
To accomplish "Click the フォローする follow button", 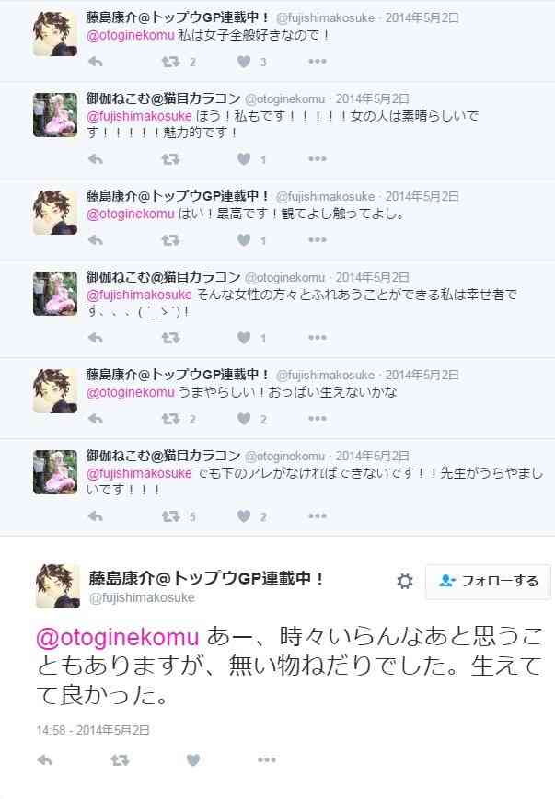I will 488,581.
